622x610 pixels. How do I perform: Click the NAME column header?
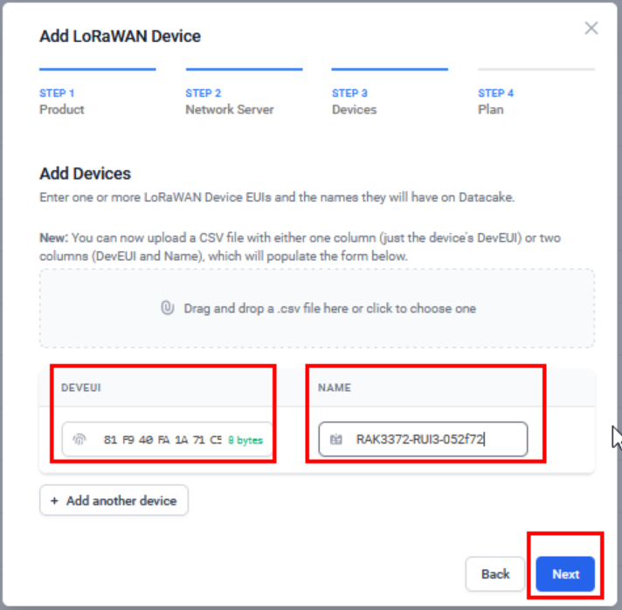(x=335, y=387)
